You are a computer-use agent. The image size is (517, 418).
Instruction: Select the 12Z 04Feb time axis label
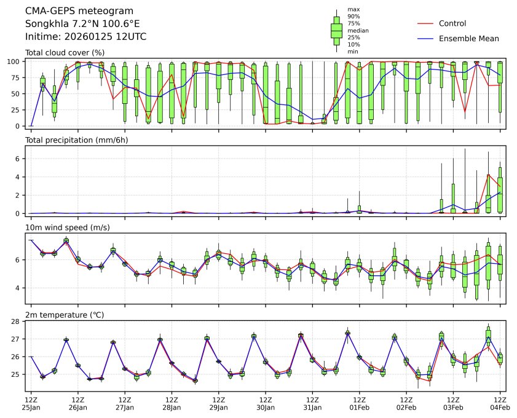[x=500, y=403]
